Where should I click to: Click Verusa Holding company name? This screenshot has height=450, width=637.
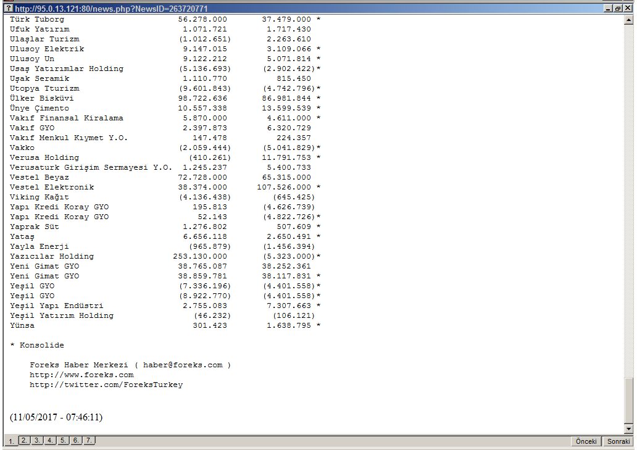coord(44,157)
